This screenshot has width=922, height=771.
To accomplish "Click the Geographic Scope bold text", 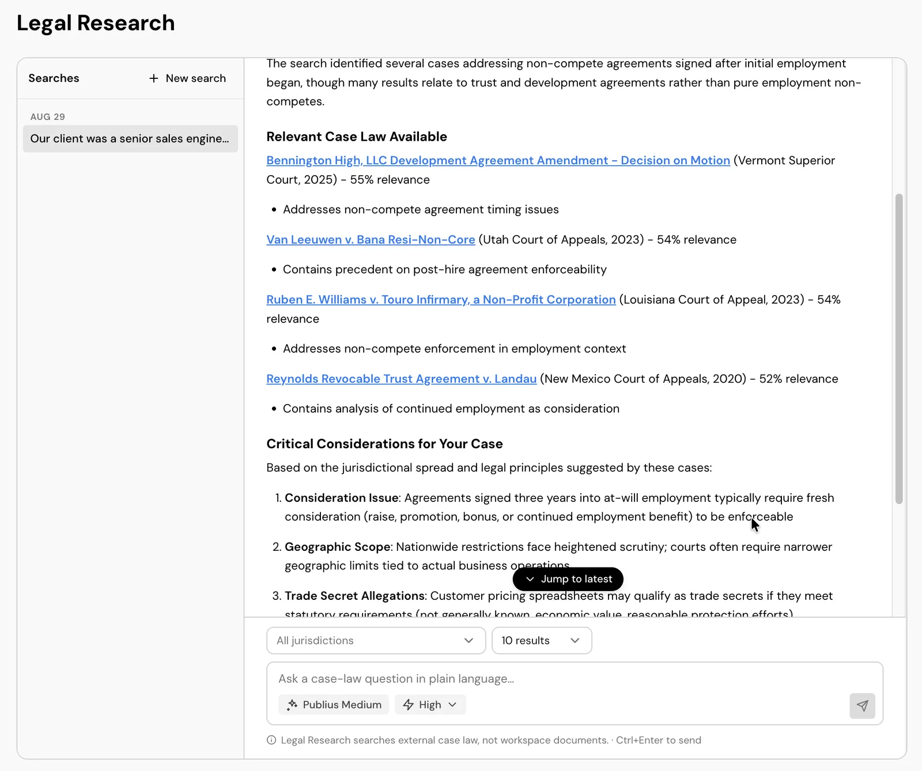I will (338, 547).
